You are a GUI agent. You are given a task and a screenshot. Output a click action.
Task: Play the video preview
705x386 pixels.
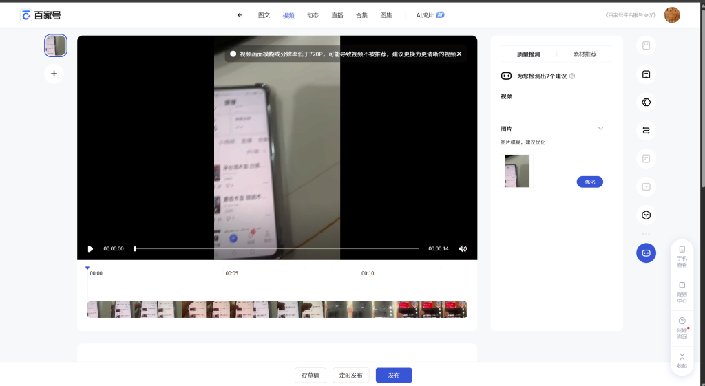tap(90, 249)
